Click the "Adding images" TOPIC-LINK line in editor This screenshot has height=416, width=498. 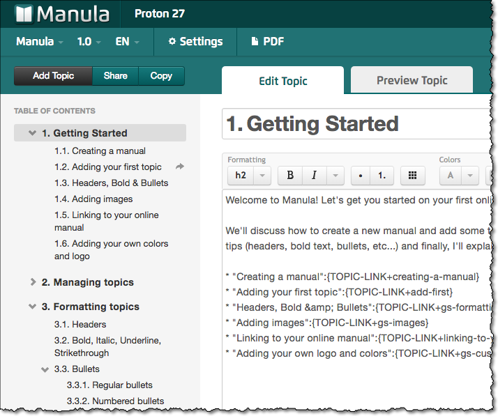[327, 323]
